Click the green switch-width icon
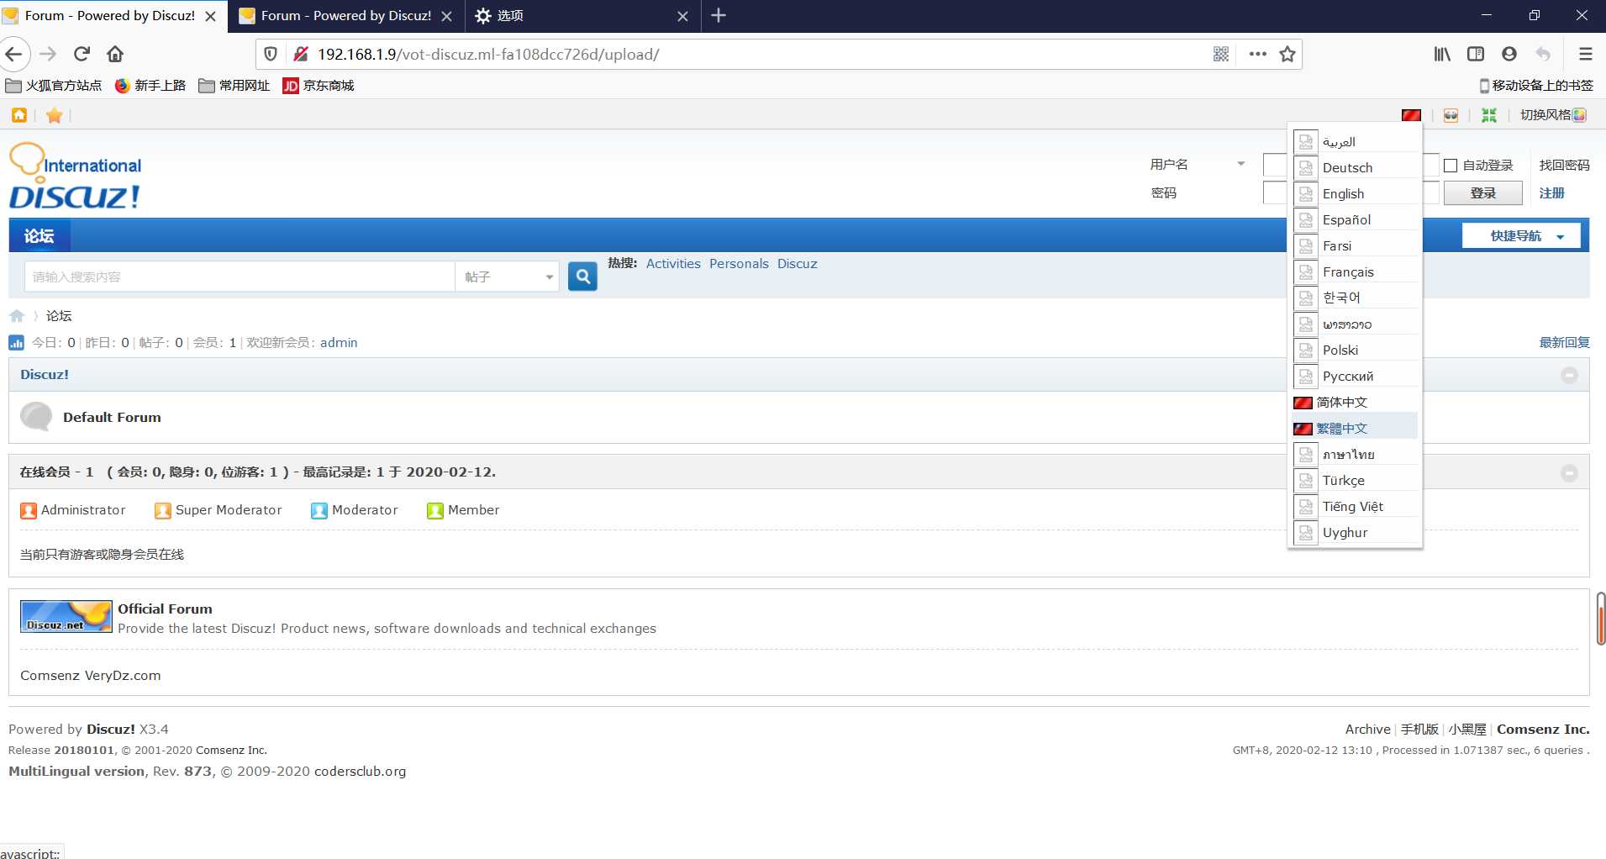This screenshot has width=1606, height=859. coord(1489,115)
